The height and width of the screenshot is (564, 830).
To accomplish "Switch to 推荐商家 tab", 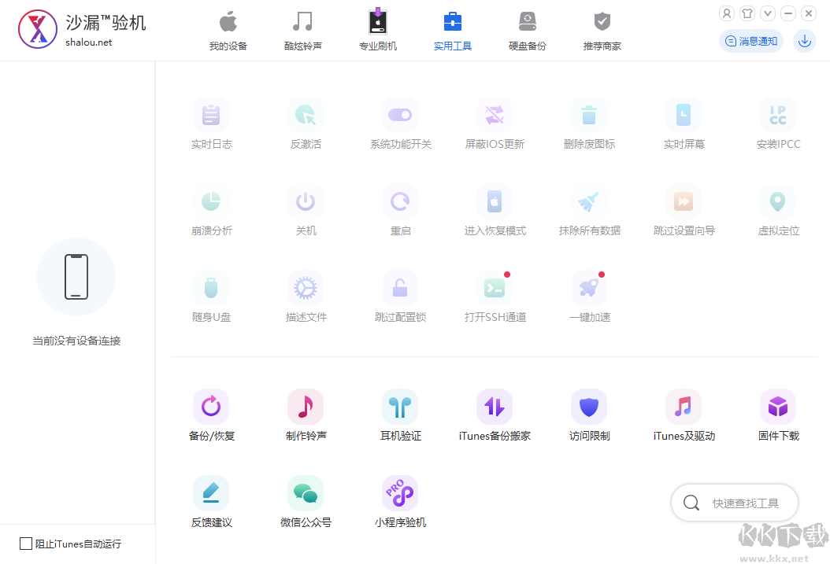I will pyautogui.click(x=602, y=31).
